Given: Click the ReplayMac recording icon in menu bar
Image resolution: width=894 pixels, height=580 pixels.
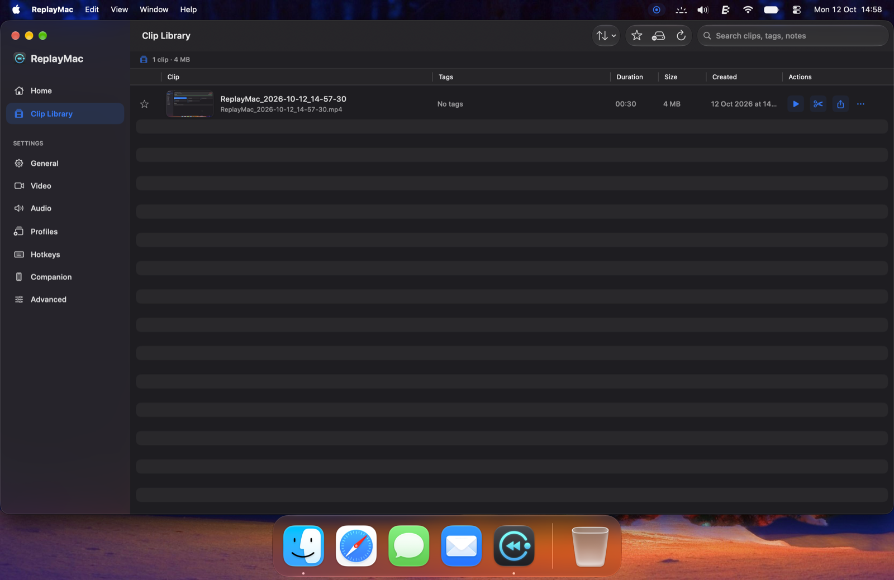Looking at the screenshot, I should tap(657, 9).
